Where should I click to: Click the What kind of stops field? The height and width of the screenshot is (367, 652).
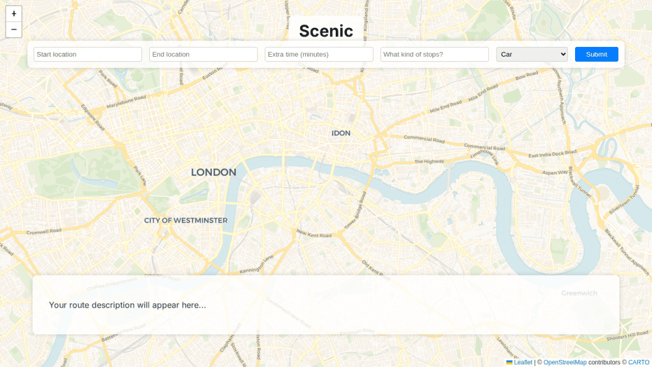(434, 55)
